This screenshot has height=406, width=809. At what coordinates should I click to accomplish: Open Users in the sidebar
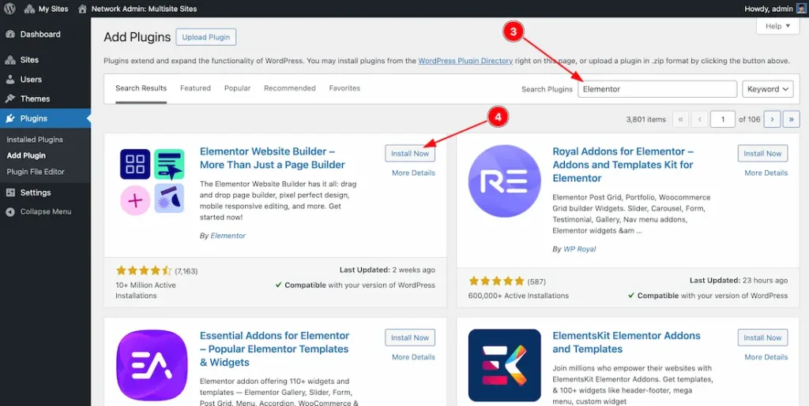pyautogui.click(x=31, y=80)
